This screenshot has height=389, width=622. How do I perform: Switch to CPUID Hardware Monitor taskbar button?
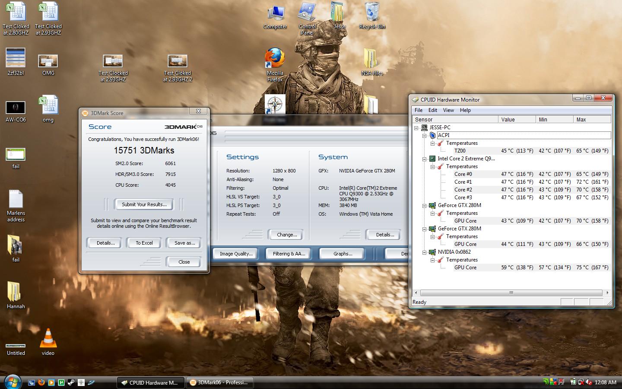151,383
